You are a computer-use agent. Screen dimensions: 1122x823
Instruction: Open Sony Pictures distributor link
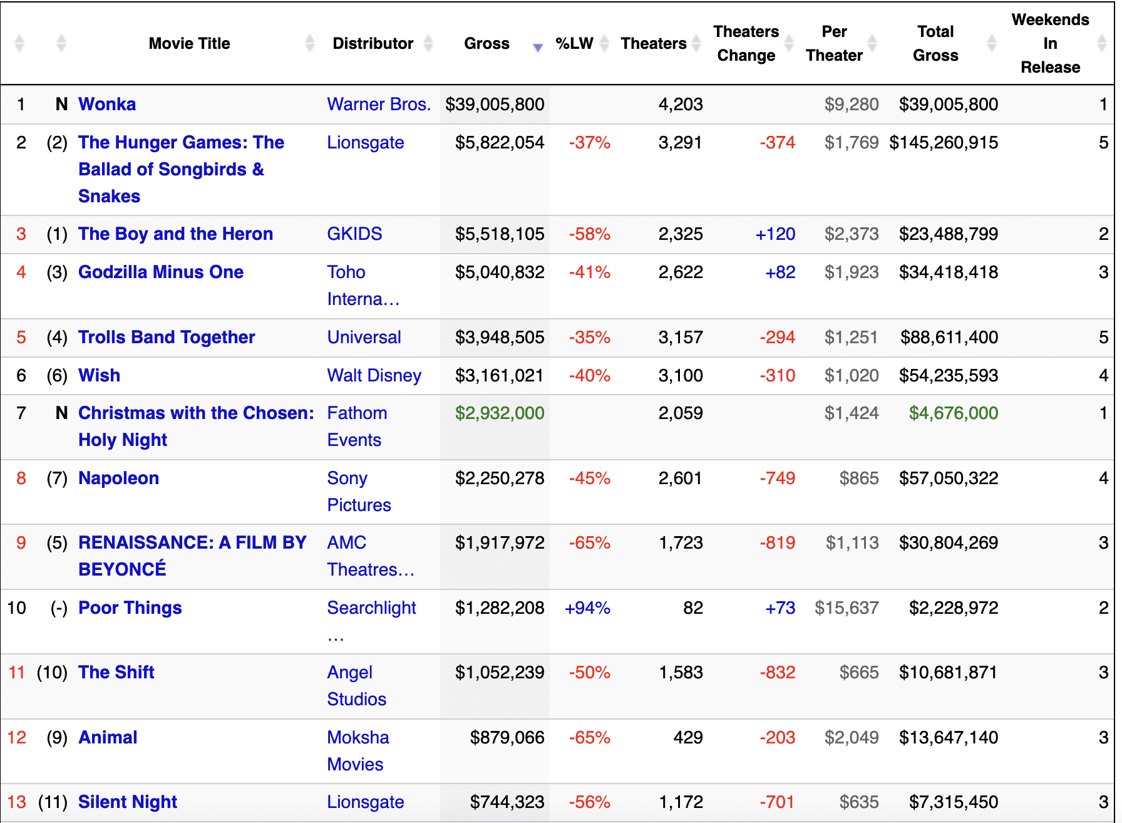pyautogui.click(x=359, y=492)
